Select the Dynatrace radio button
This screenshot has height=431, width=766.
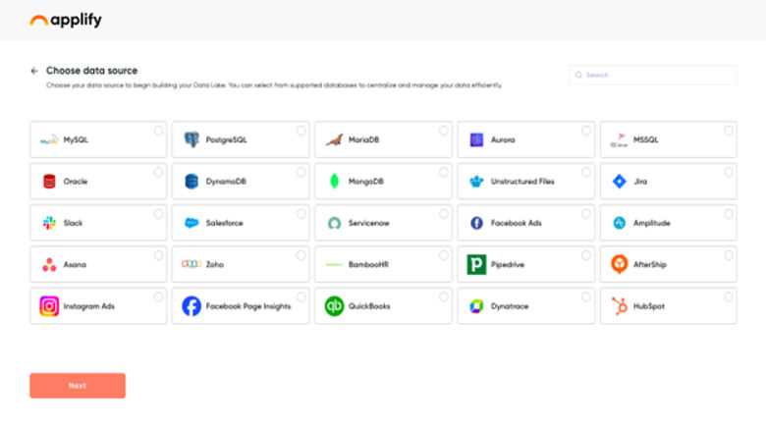pyautogui.click(x=586, y=296)
